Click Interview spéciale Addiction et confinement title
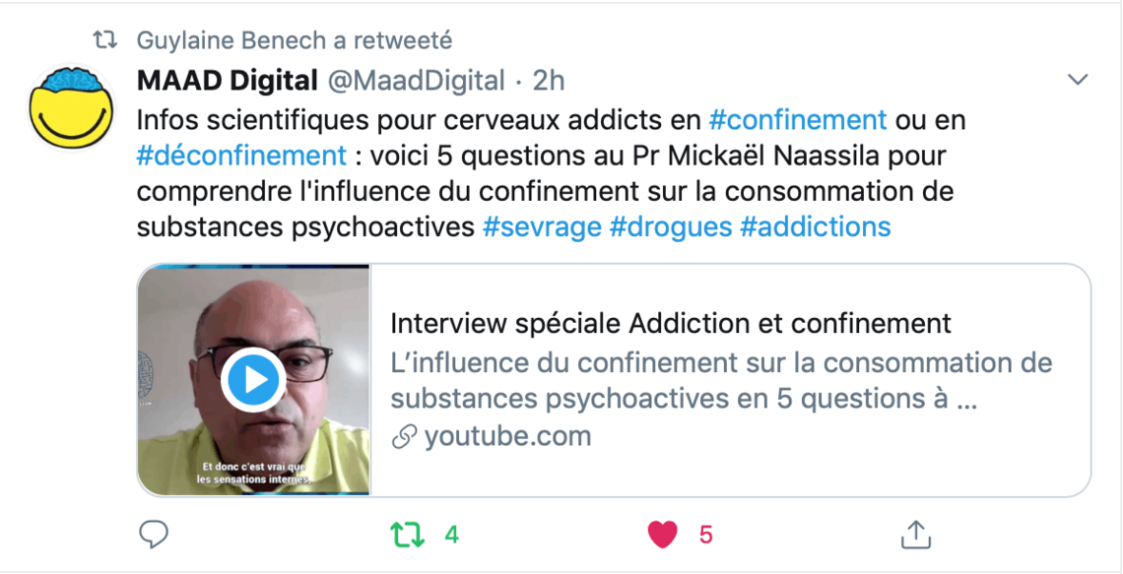Image resolution: width=1123 pixels, height=574 pixels. pyautogui.click(x=671, y=324)
